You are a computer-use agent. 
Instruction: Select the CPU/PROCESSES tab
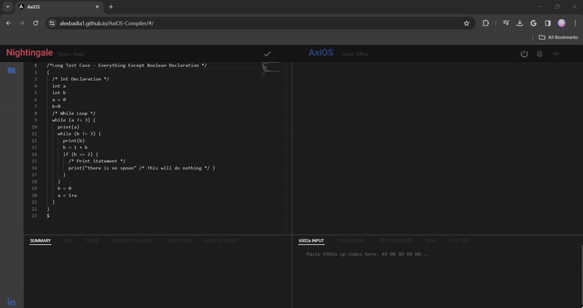click(396, 241)
